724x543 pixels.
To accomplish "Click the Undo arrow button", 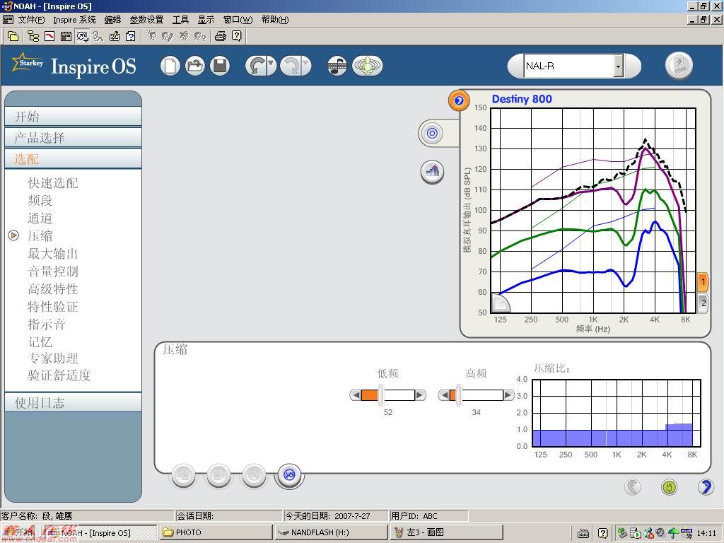I will [x=256, y=66].
